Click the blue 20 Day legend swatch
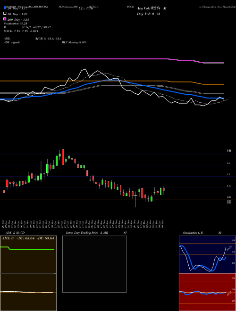The image size is (236, 311). [x=5, y=8]
